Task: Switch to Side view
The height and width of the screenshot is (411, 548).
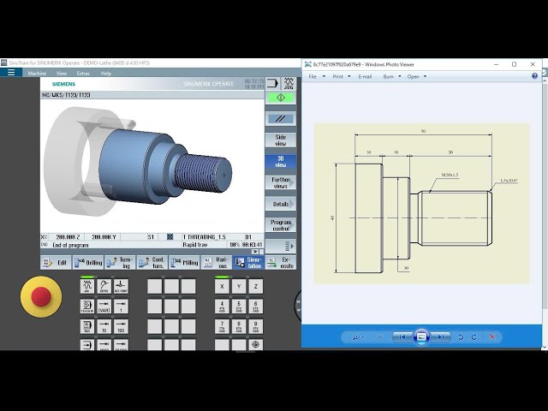Action: pos(281,140)
